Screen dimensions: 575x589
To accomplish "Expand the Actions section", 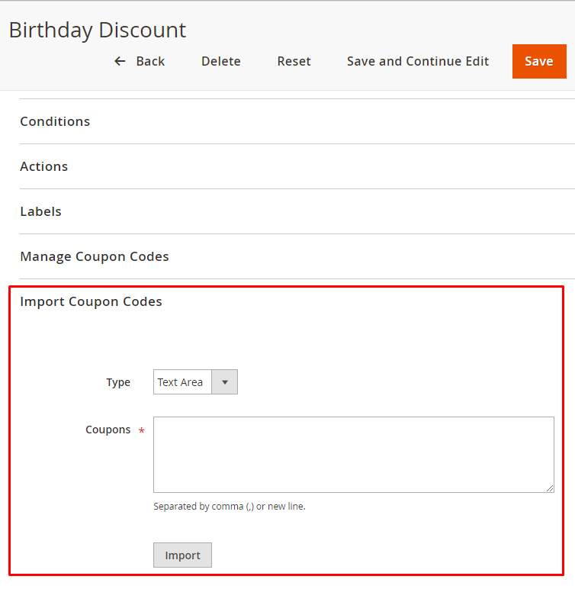I will pos(43,166).
